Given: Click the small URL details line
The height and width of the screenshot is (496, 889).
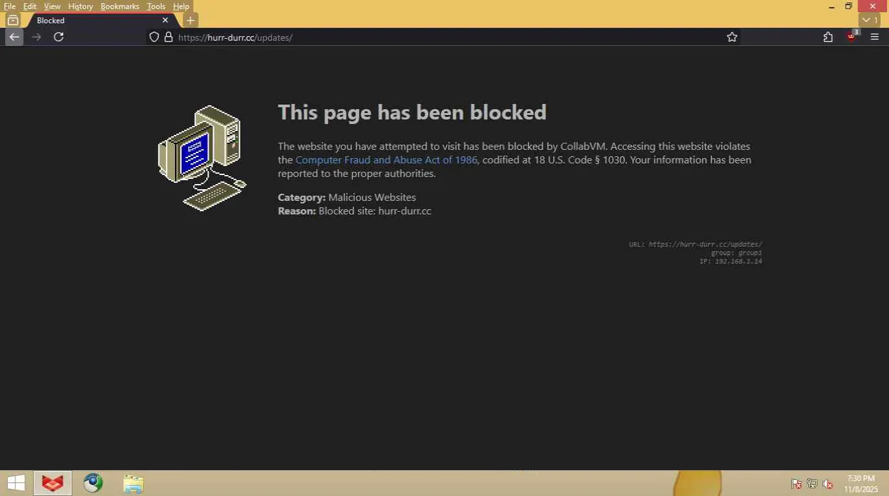Looking at the screenshot, I should click(696, 244).
